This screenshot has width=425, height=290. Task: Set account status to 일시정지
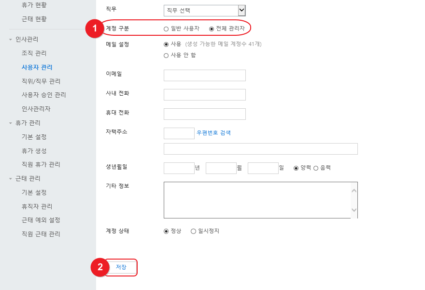point(193,232)
